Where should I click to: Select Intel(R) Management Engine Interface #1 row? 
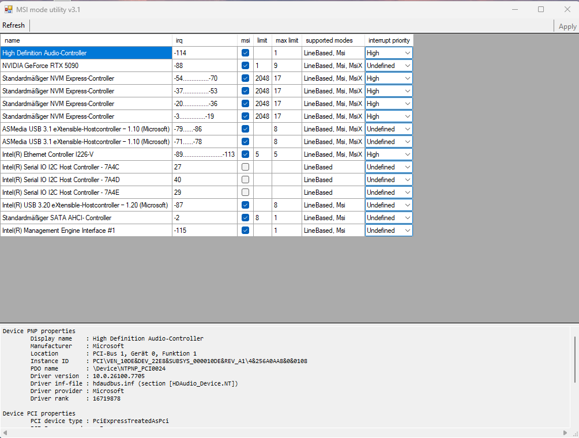(x=86, y=231)
